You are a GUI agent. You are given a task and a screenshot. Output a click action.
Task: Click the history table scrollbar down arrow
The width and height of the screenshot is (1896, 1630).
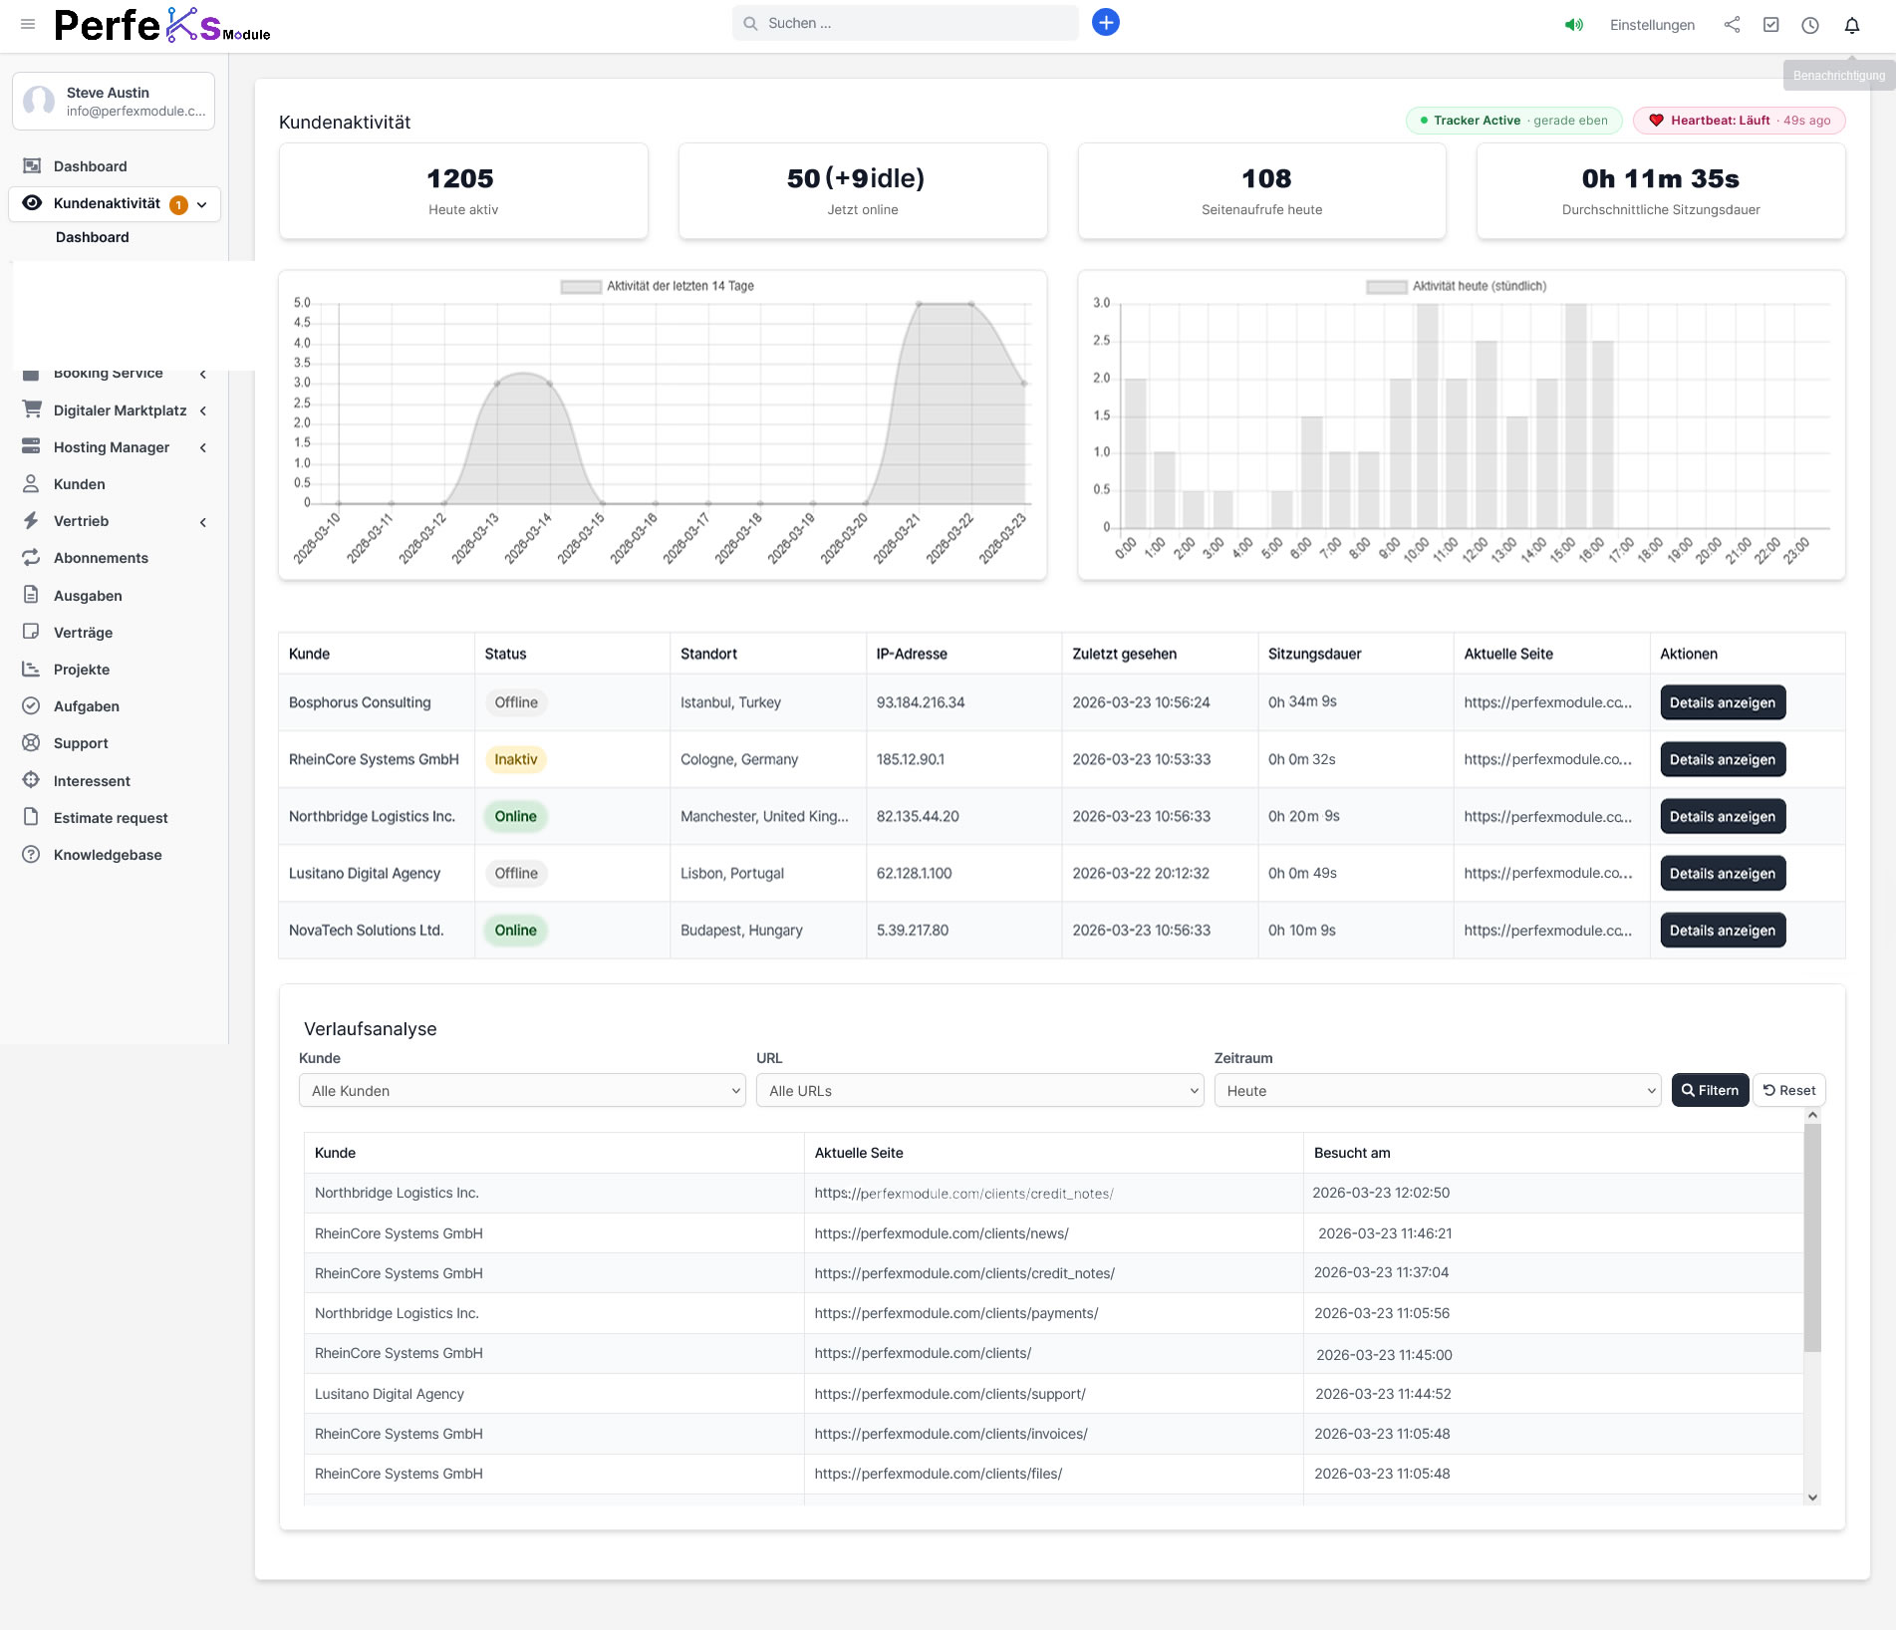point(1812,1496)
